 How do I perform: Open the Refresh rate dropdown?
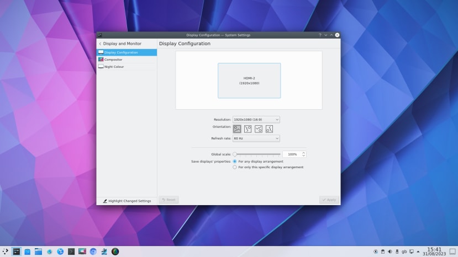[256, 138]
